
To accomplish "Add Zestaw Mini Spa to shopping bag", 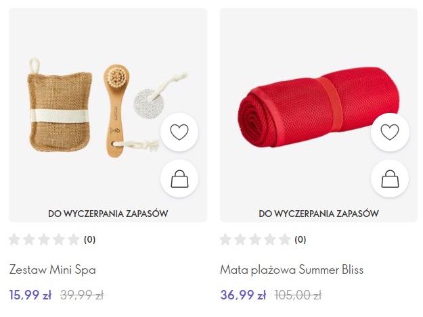I will [x=179, y=178].
